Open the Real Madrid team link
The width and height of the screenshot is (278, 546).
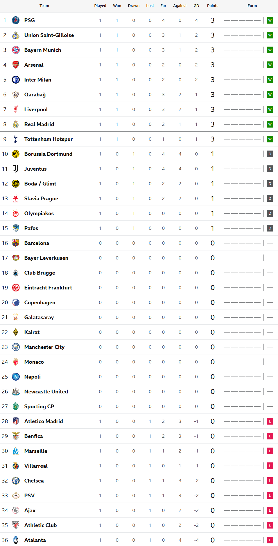tap(39, 124)
